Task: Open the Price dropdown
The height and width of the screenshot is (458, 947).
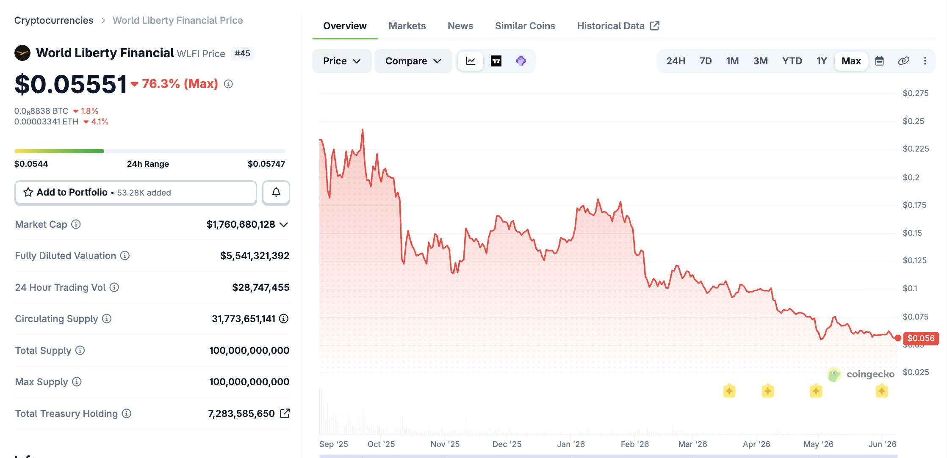Action: click(342, 61)
